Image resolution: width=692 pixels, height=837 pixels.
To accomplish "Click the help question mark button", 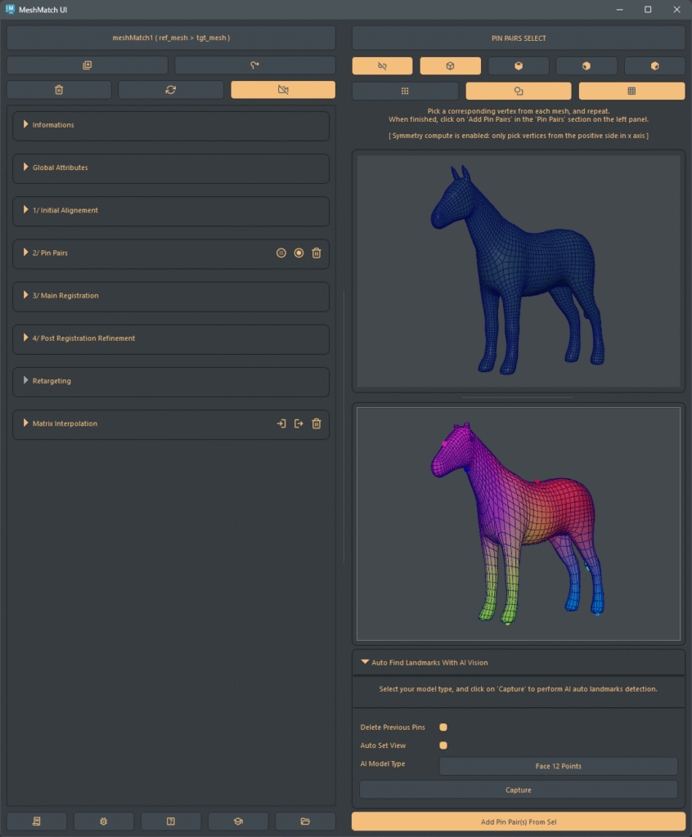I will [x=171, y=821].
